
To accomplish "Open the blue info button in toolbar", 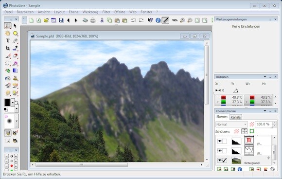I will (x=158, y=20).
